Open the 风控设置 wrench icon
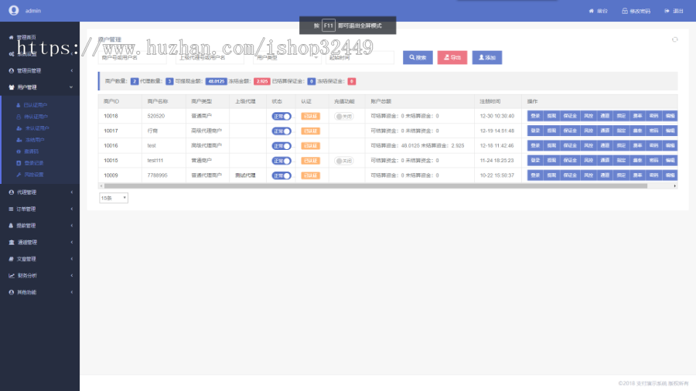696x391 pixels. coord(19,175)
